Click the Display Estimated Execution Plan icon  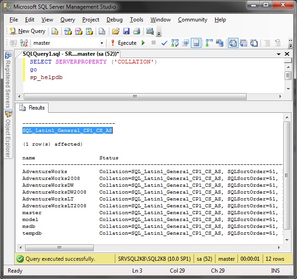(x=175, y=43)
